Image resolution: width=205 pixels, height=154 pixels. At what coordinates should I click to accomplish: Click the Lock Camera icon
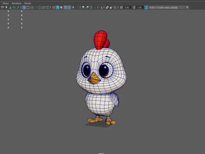[x=6, y=7]
